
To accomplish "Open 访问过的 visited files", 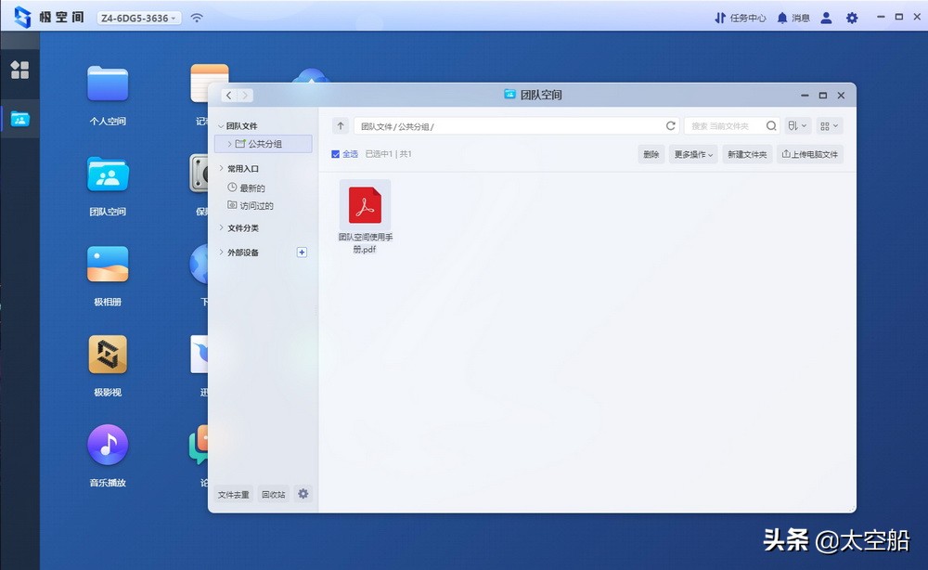I will click(251, 205).
